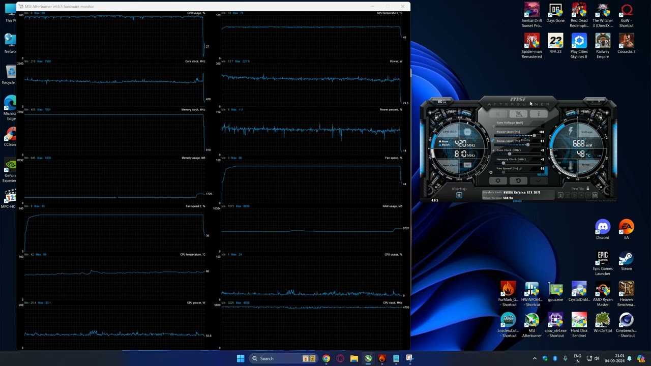Select profile slot 5 in Afterburner

tap(587, 195)
